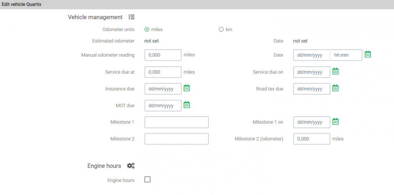This screenshot has width=394, height=195.
Task: Open calendar for Service due on
Action: pos(335,71)
